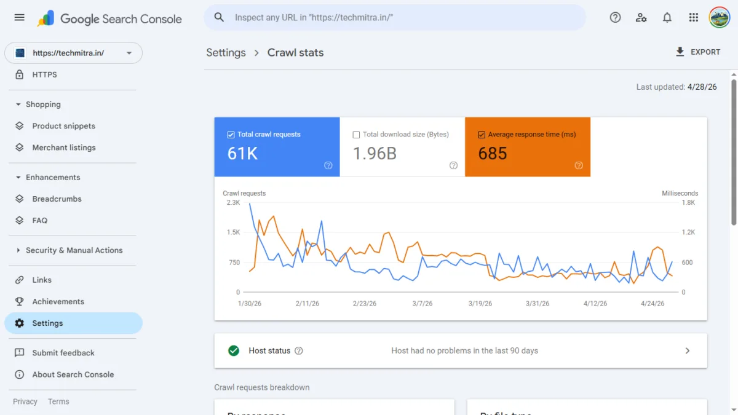Viewport: 738px width, 415px height.
Task: Collapse the Shopping section
Action: [x=18, y=105]
